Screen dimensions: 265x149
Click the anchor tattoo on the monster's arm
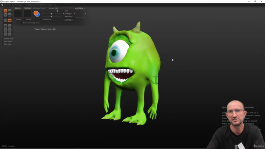click(155, 79)
